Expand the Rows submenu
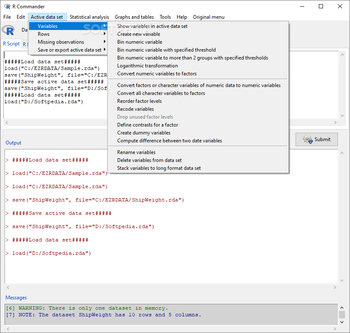Viewport: 350px width, 333px height. tap(68, 34)
